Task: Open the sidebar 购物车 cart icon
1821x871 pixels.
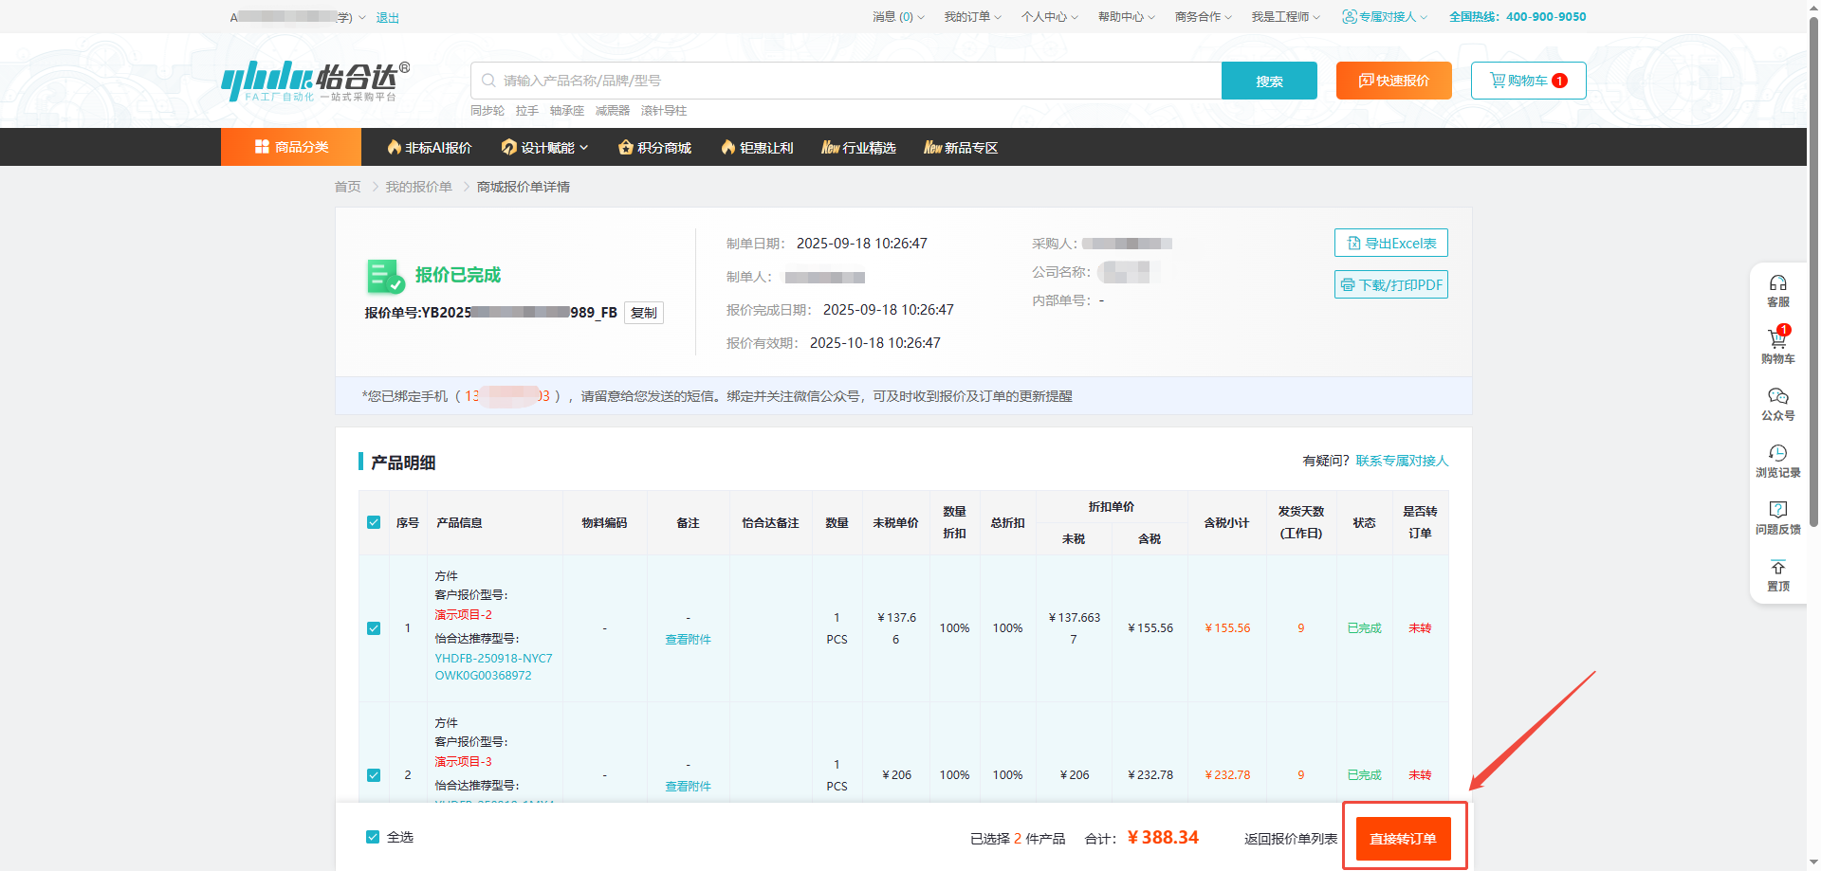Action: coord(1777,339)
